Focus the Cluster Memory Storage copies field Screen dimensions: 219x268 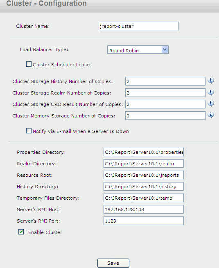click(165, 116)
